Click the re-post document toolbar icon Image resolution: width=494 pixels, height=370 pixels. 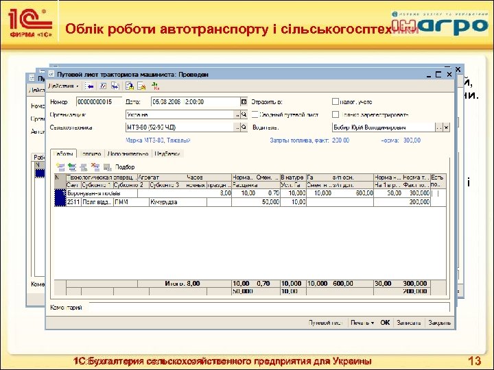103,86
